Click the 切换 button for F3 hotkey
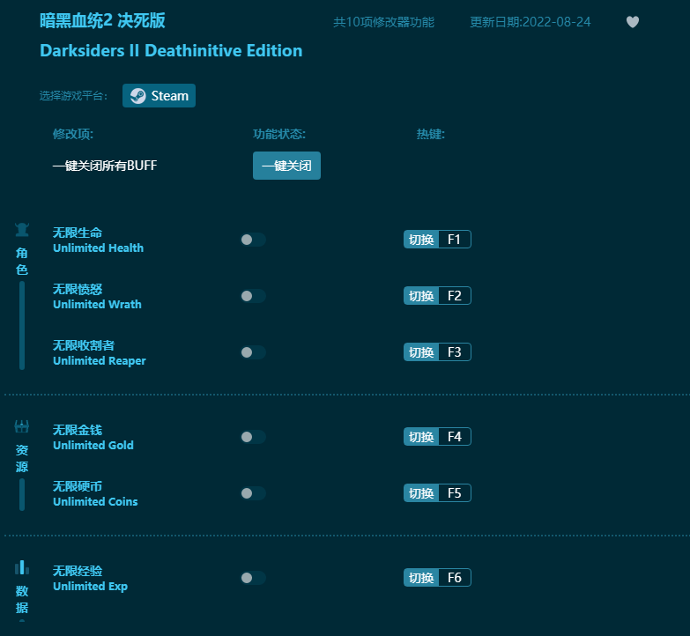Screen dimensions: 690x636 coord(421,351)
